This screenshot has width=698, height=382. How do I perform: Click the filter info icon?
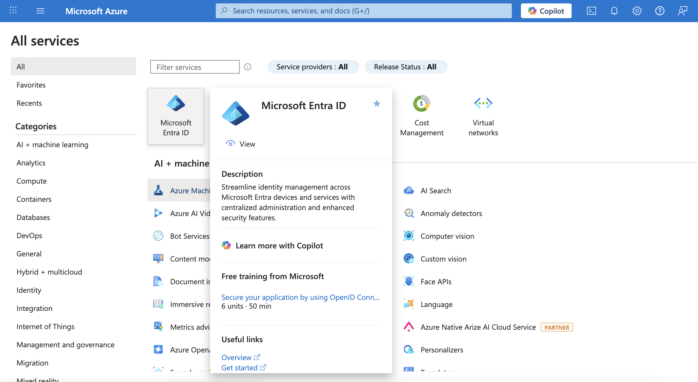coord(248,67)
